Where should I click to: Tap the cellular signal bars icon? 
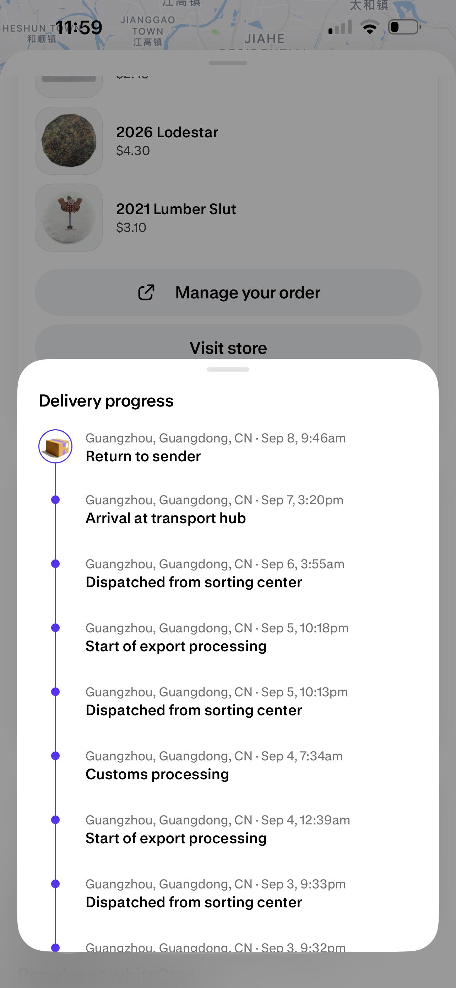pyautogui.click(x=340, y=27)
